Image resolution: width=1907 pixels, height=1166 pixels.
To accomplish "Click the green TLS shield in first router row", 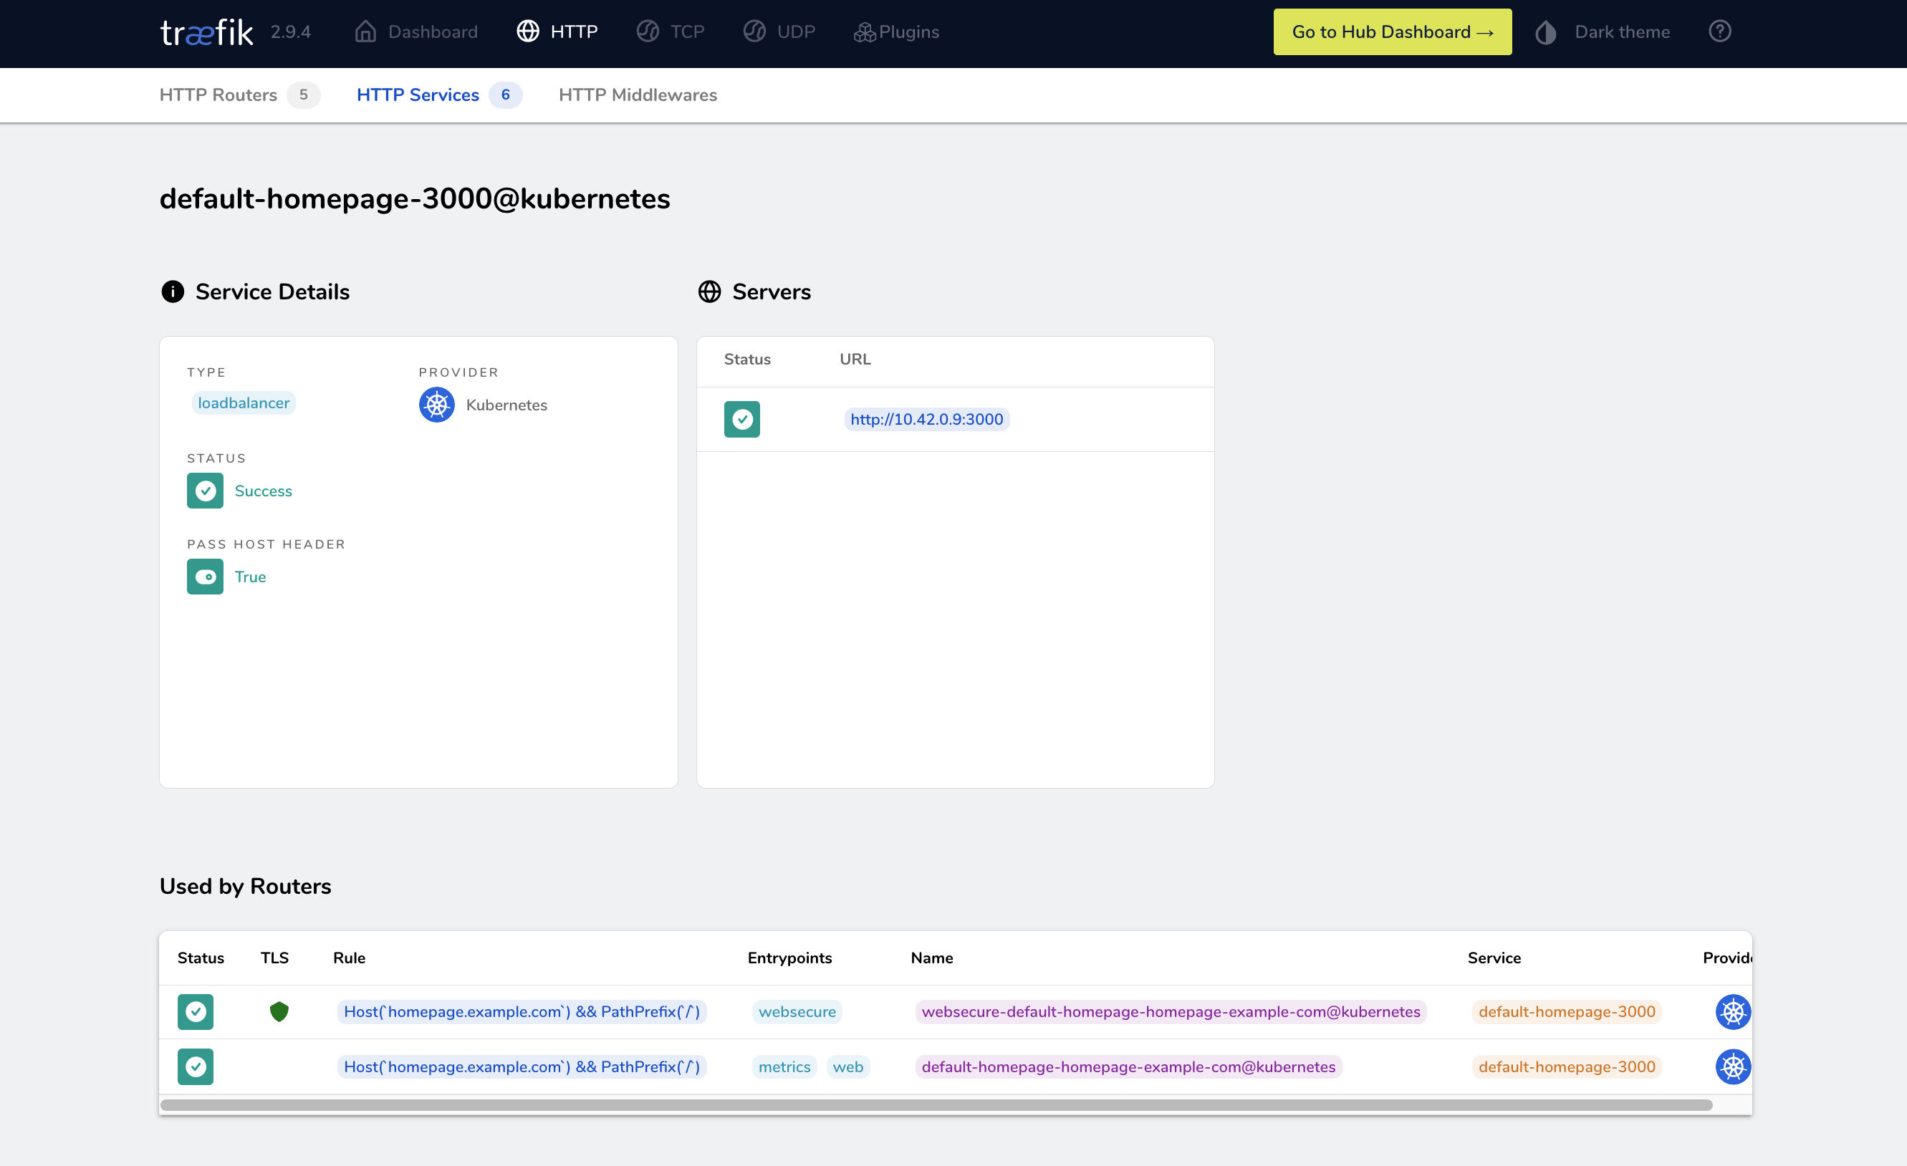I will 279,1011.
